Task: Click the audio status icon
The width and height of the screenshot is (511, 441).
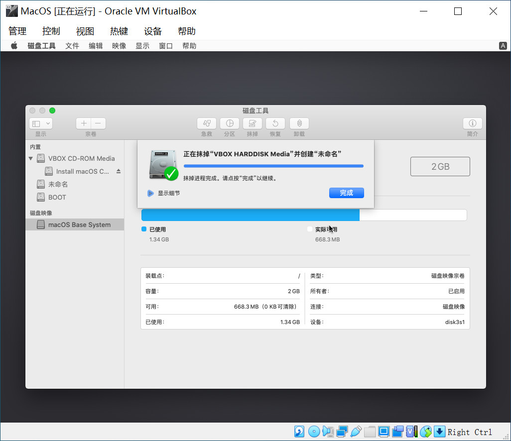Action: pyautogui.click(x=328, y=432)
